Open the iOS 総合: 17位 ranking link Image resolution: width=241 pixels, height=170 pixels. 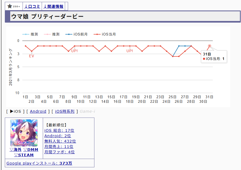click(x=59, y=130)
